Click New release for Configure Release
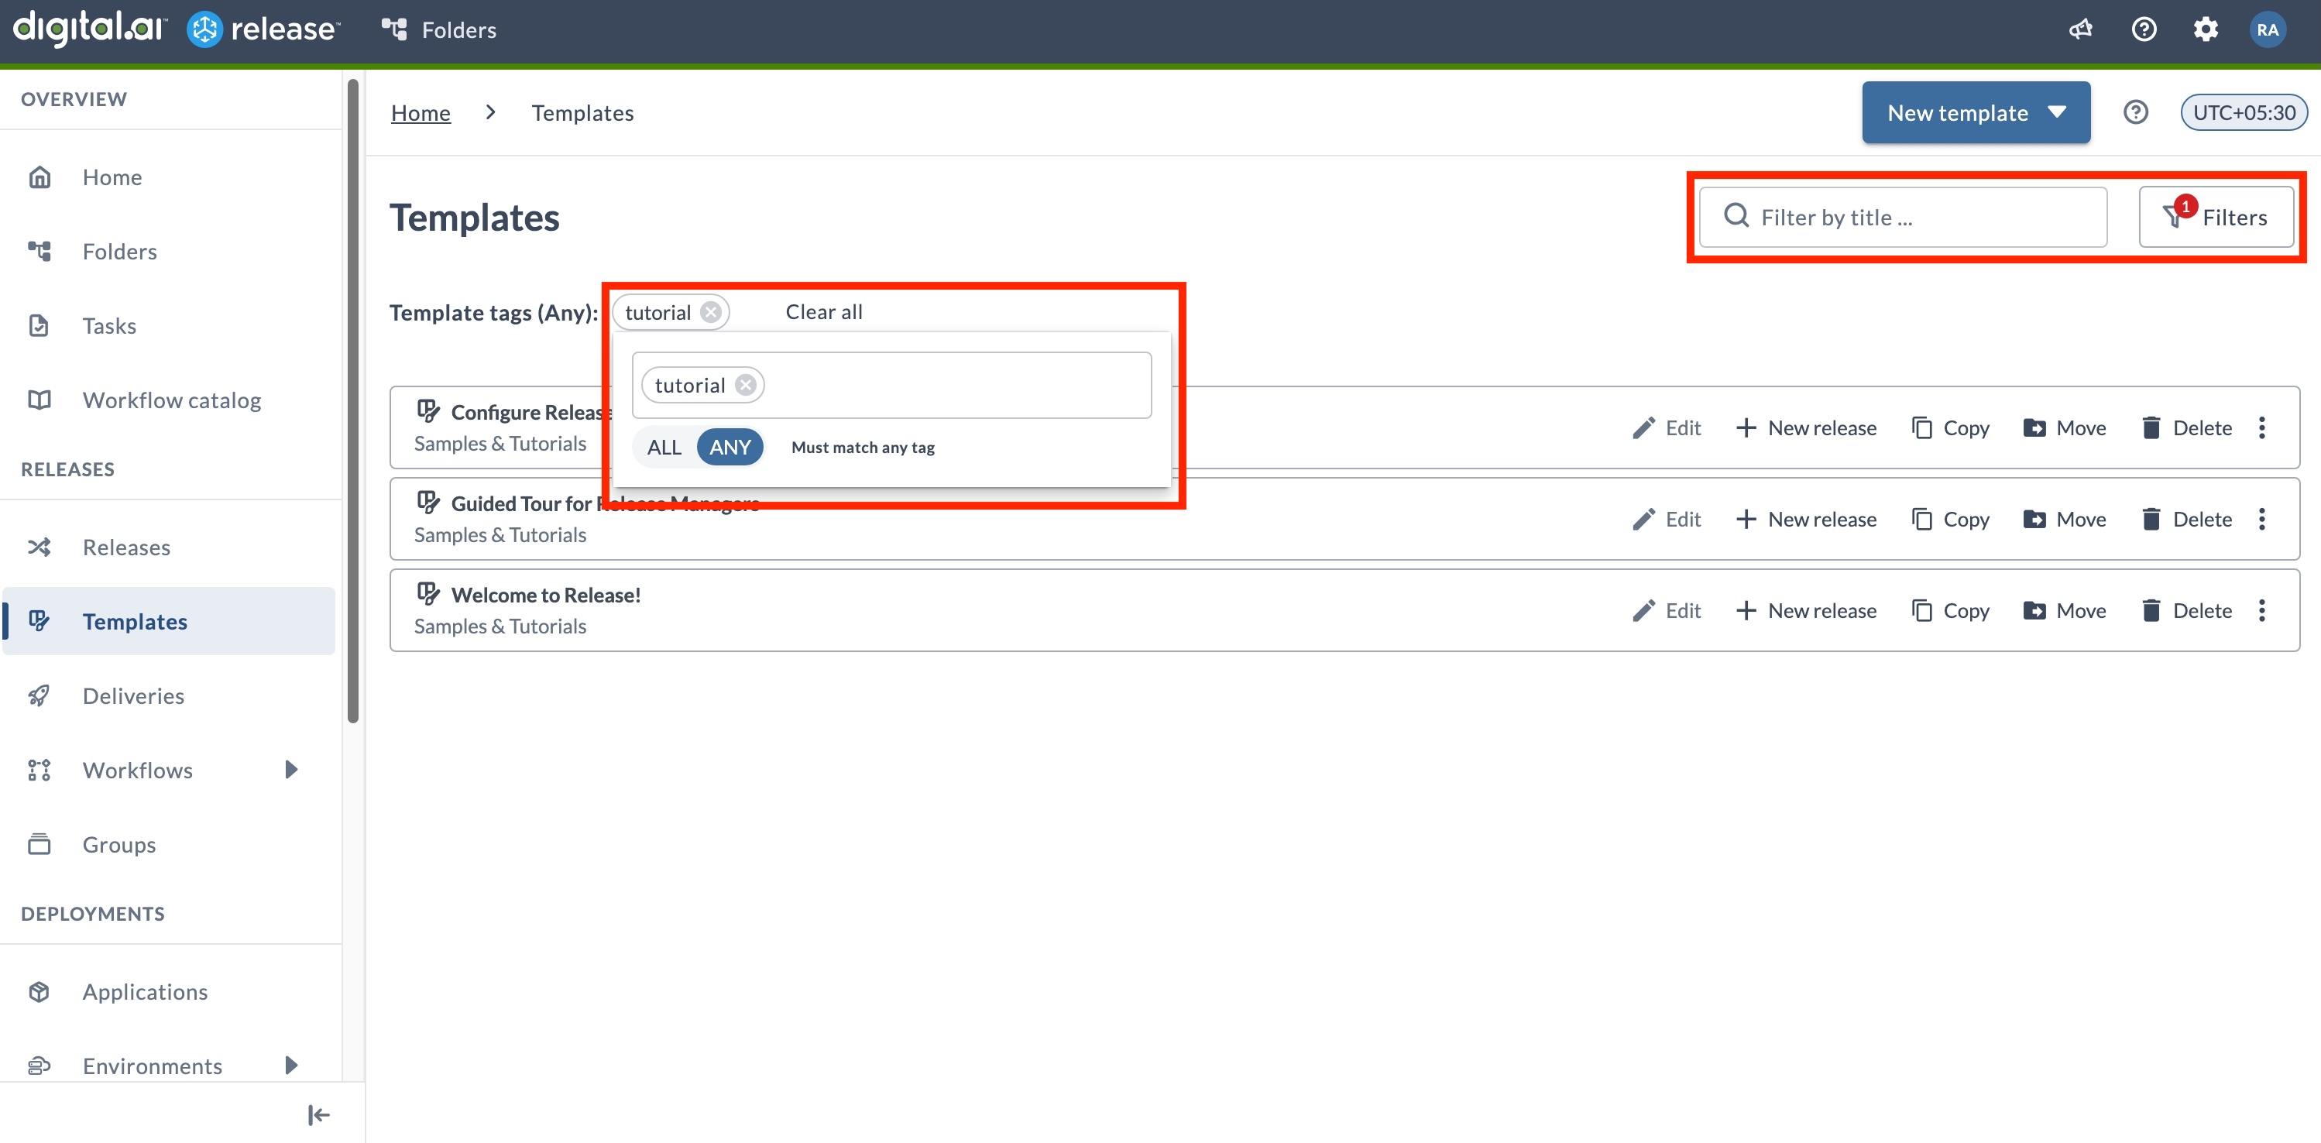2321x1143 pixels. tap(1807, 427)
